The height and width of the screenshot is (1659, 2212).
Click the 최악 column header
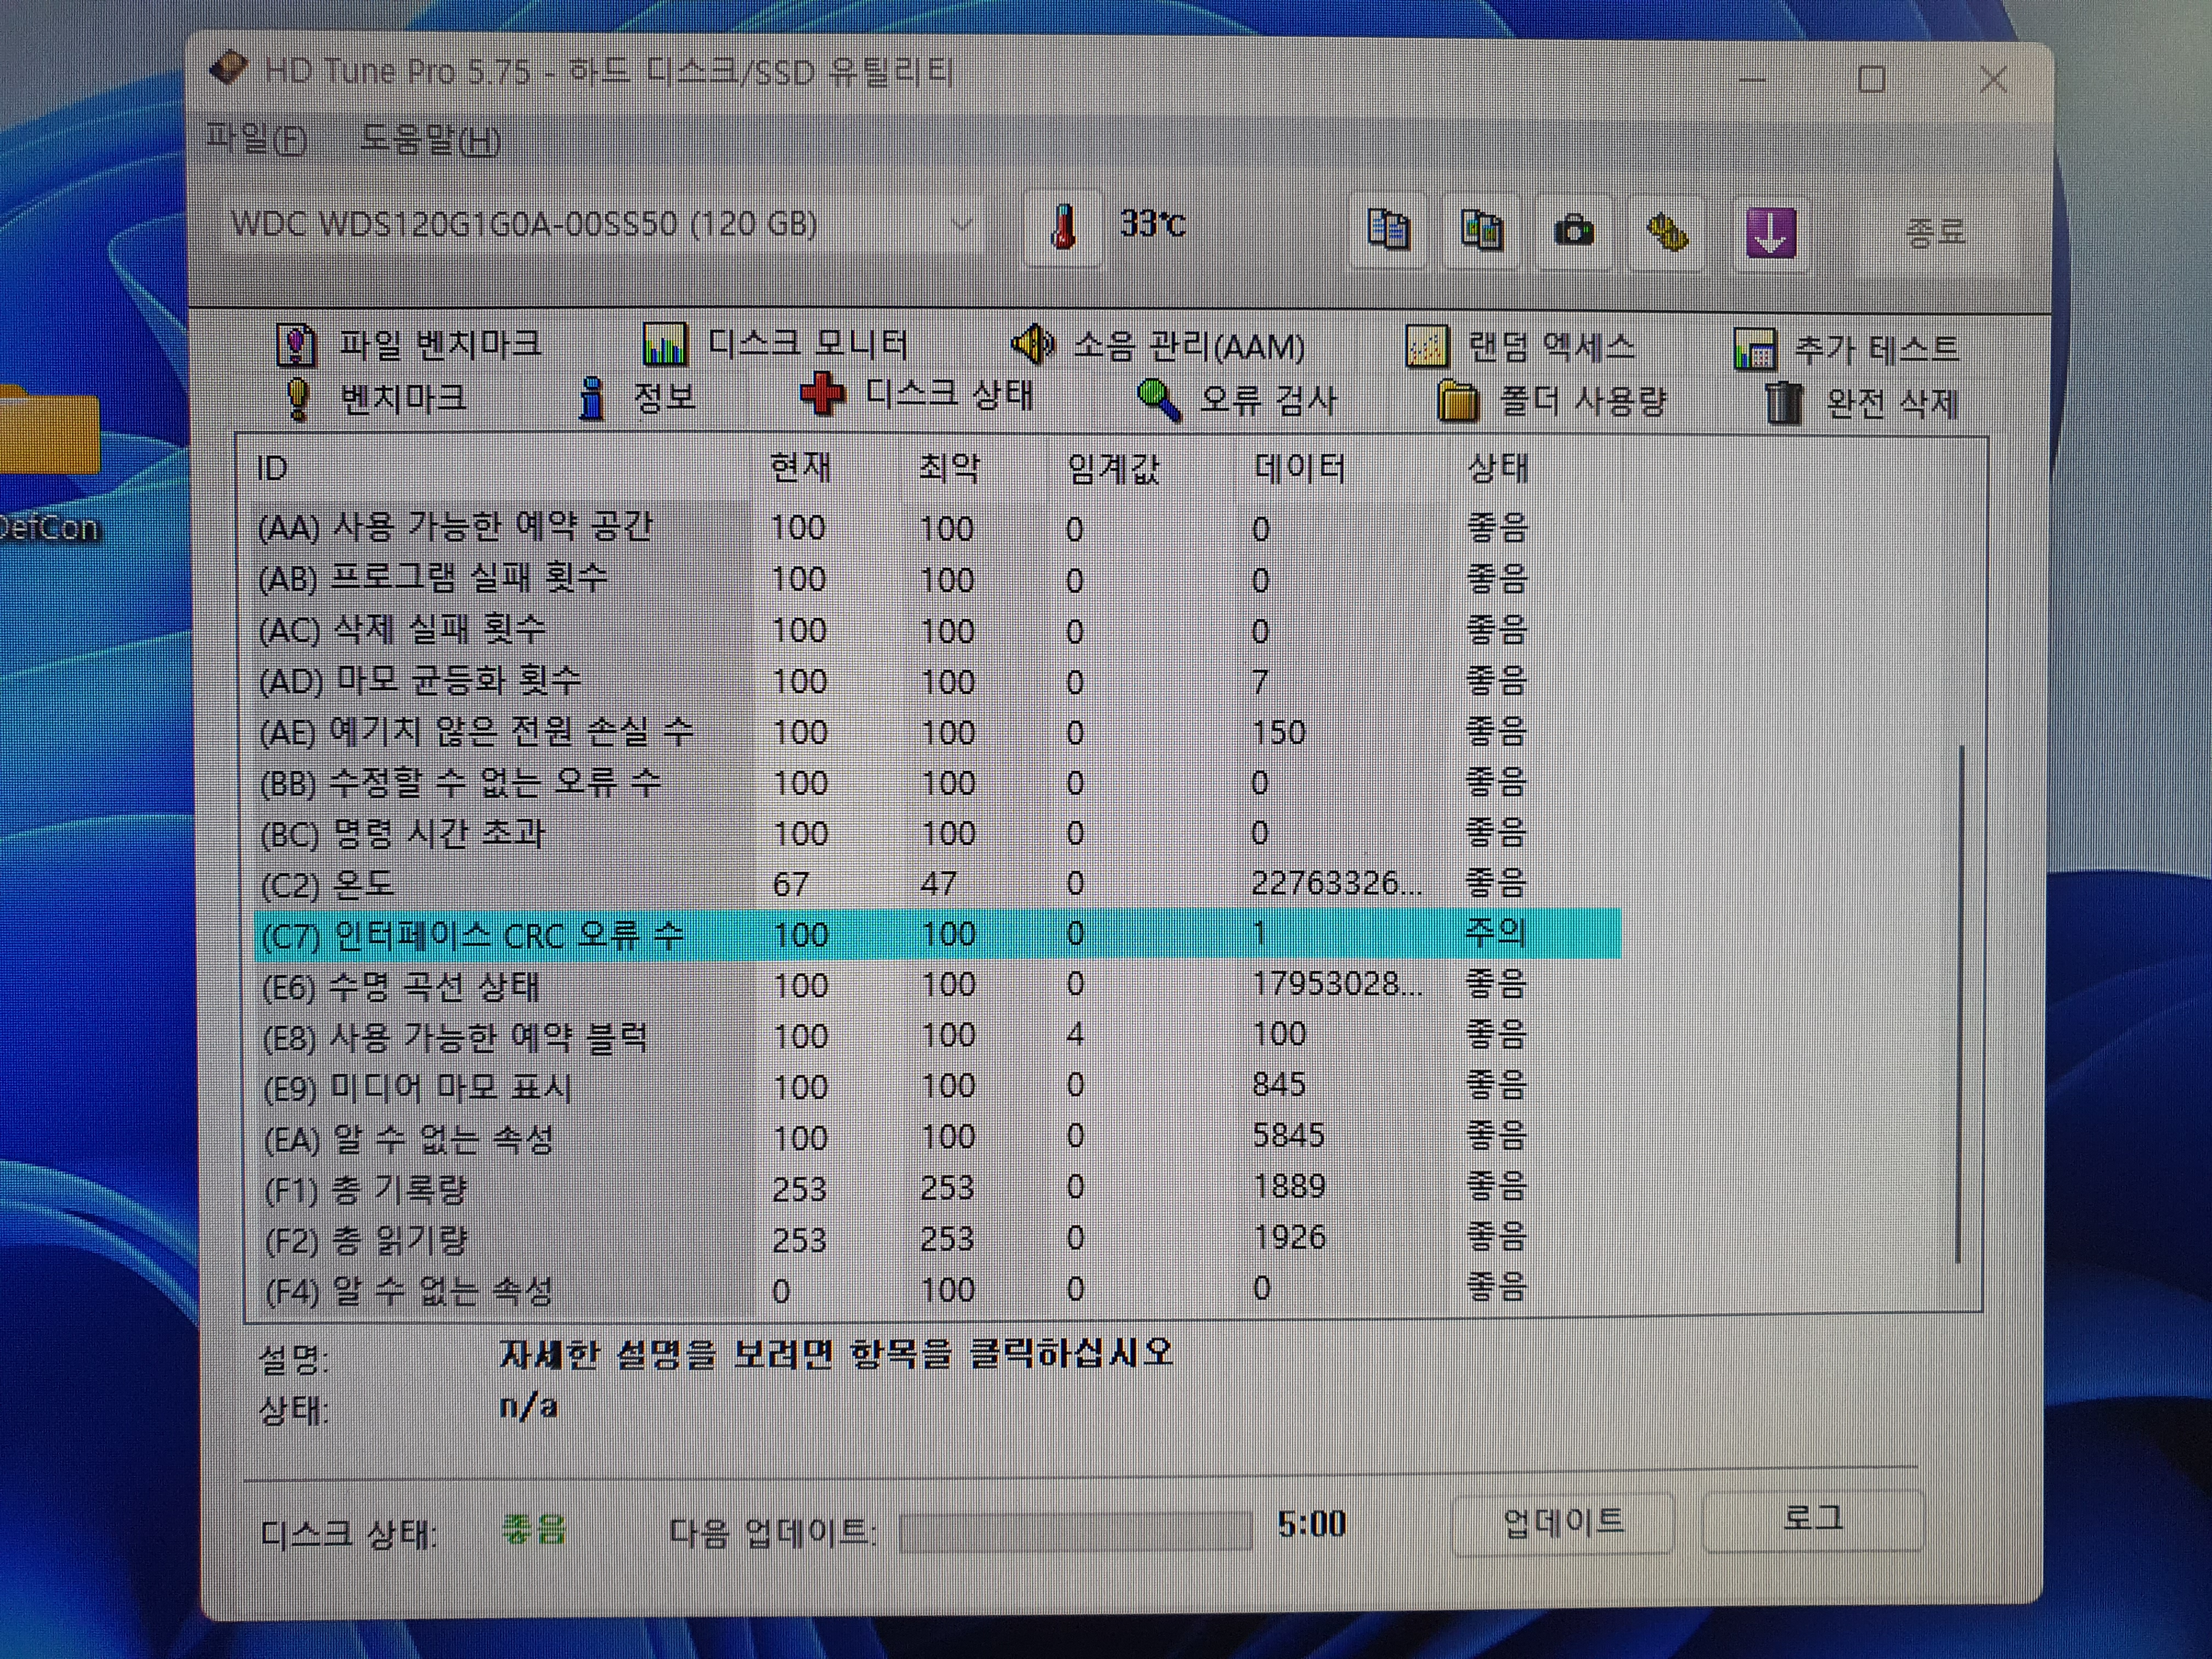click(x=949, y=467)
